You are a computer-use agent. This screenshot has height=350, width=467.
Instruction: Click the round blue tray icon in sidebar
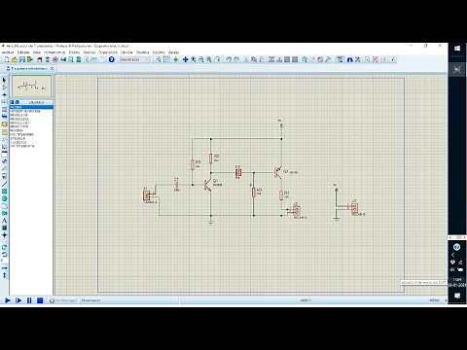click(456, 247)
